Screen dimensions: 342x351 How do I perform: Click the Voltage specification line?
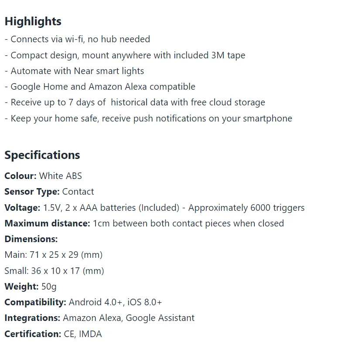point(154,208)
